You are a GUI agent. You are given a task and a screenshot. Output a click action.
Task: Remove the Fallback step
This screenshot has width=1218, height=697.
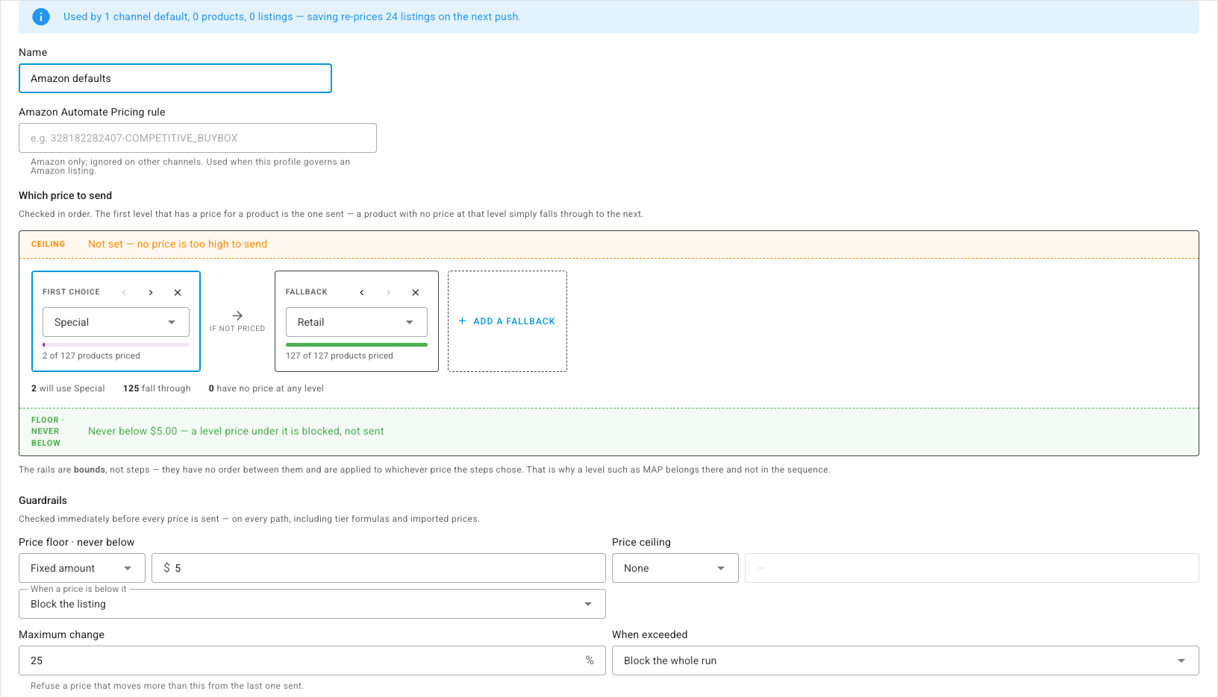pos(416,292)
